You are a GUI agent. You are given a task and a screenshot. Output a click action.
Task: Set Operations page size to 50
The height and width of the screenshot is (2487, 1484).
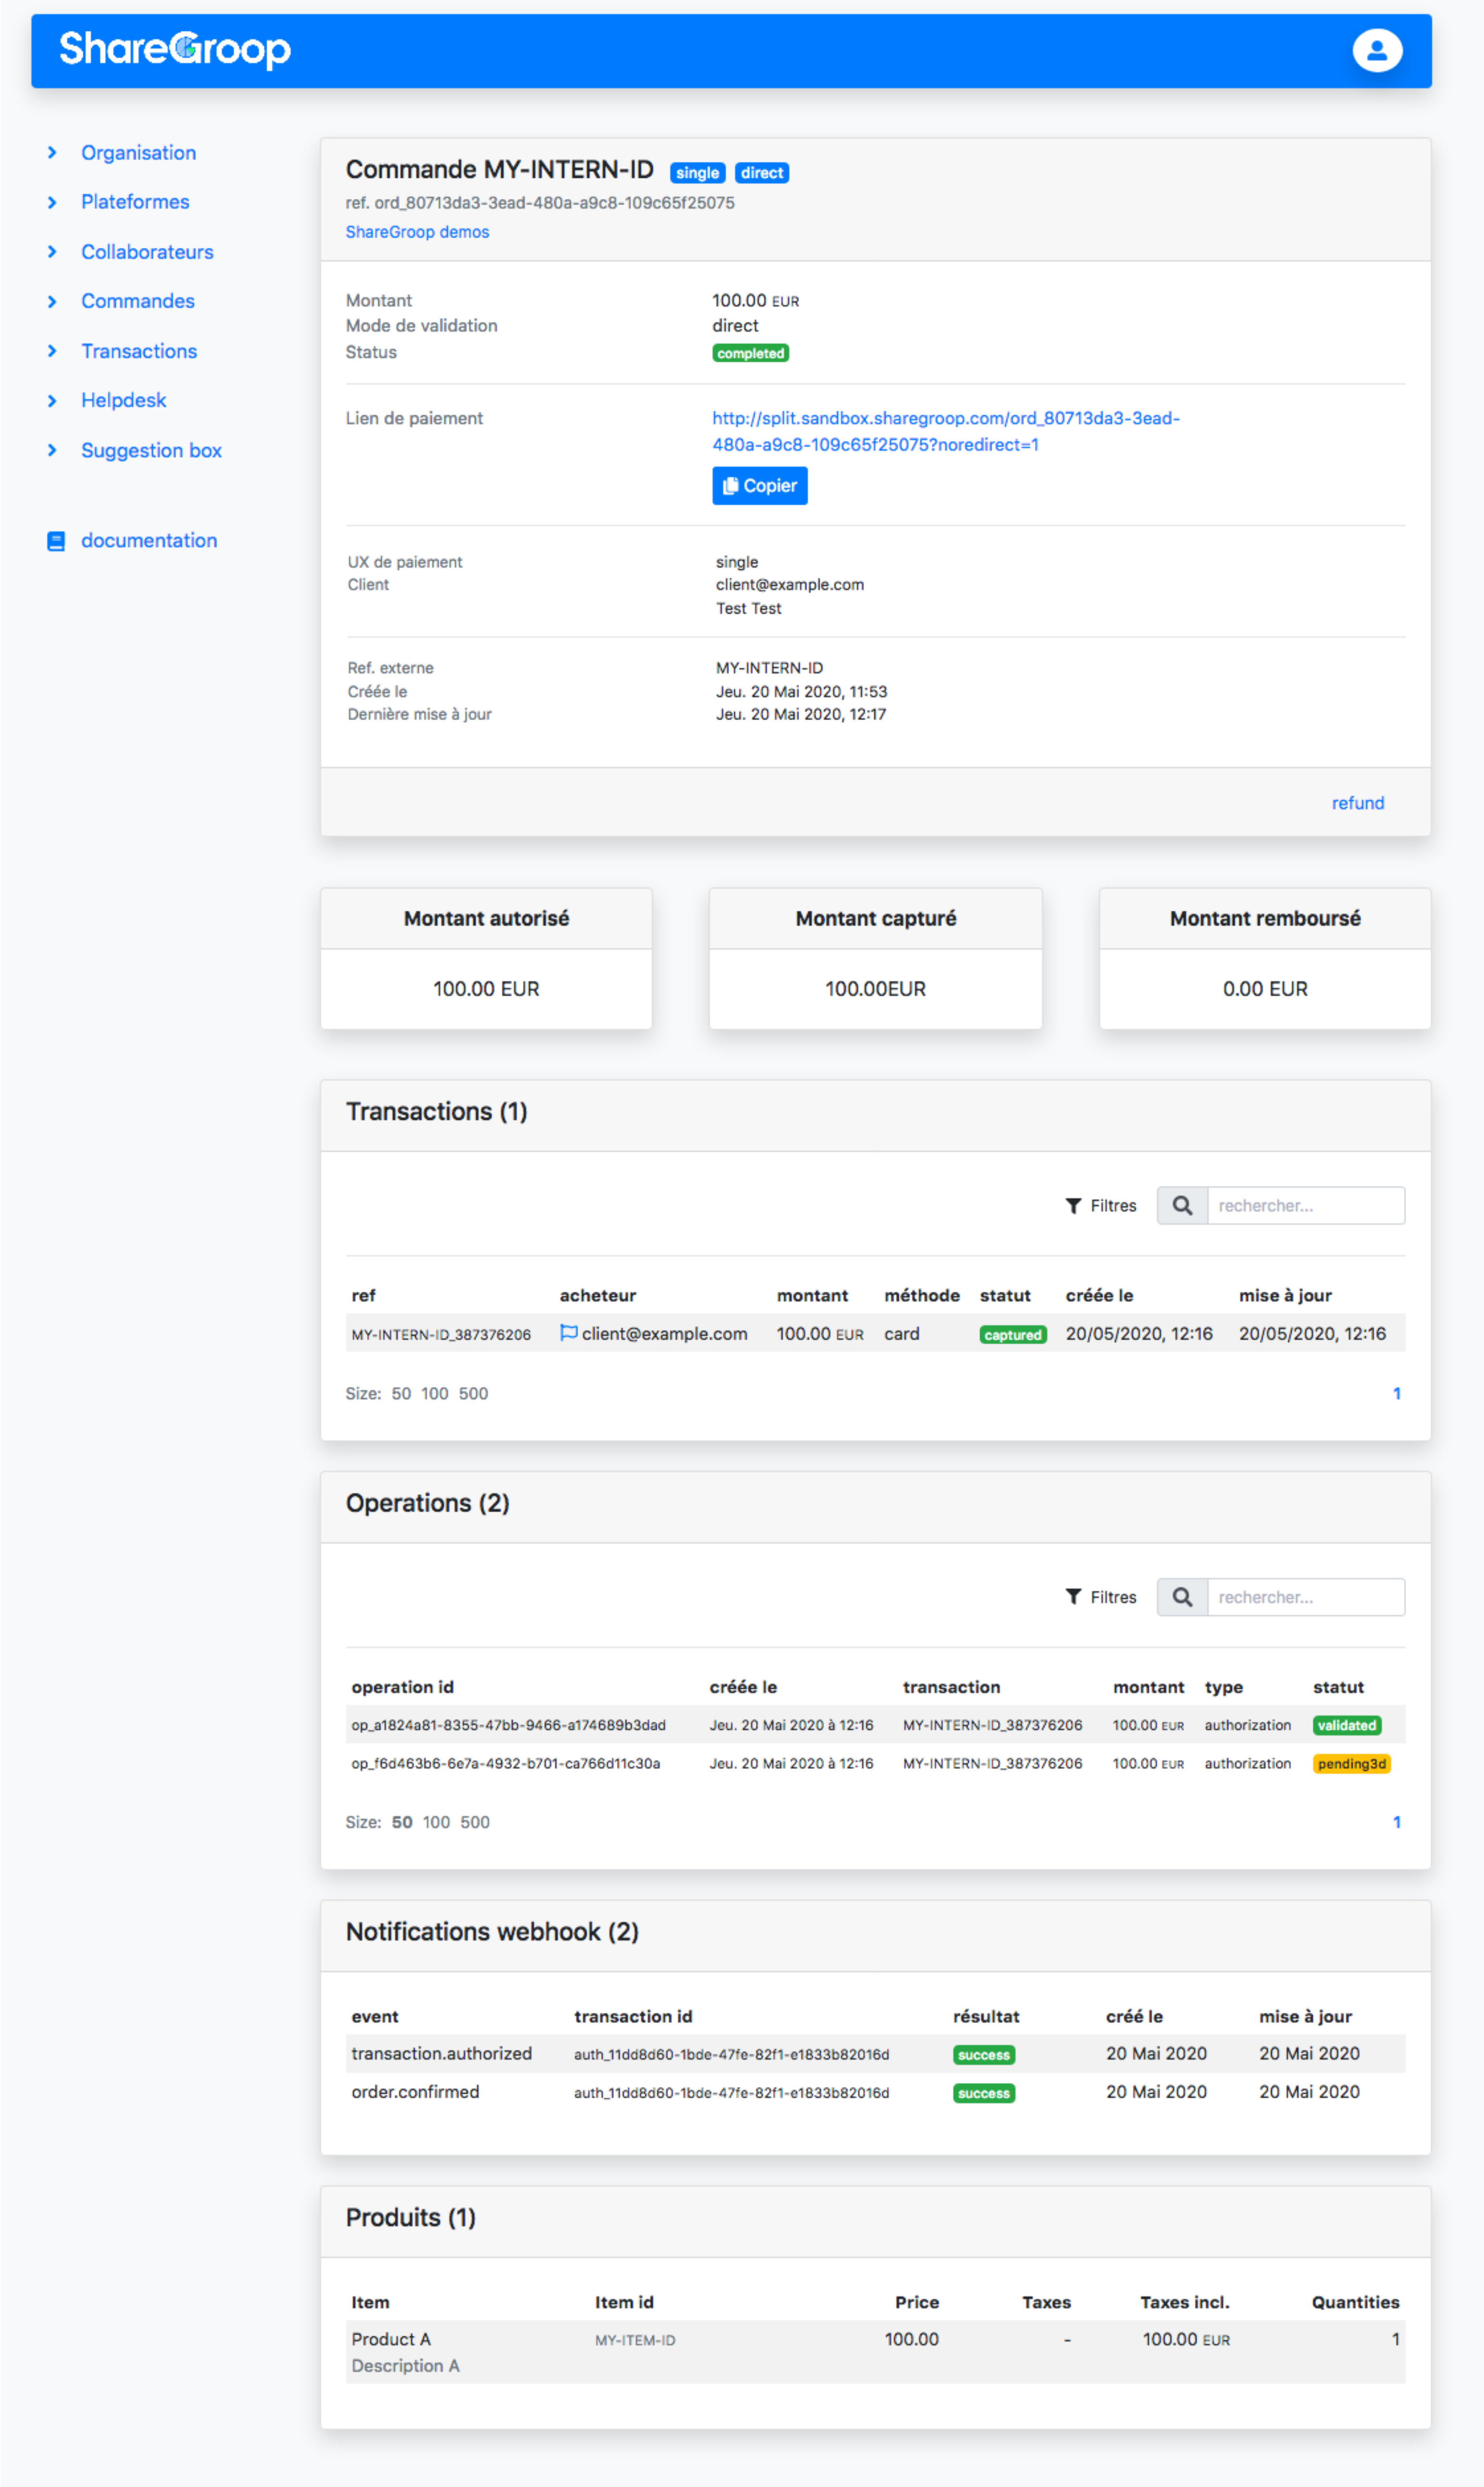402,1822
